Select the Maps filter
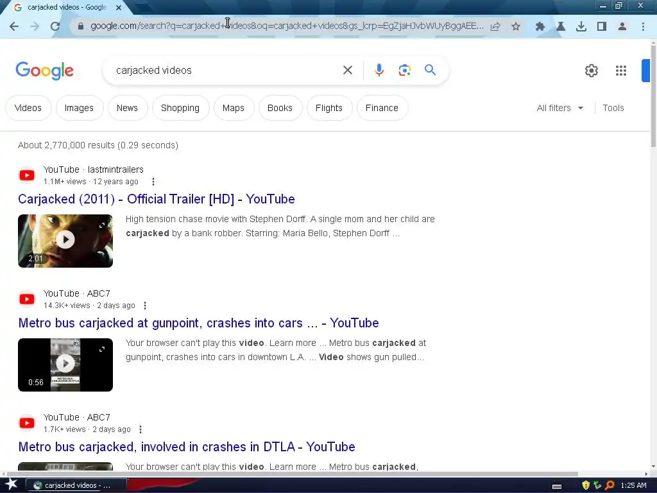The height and width of the screenshot is (493, 657). pos(234,108)
